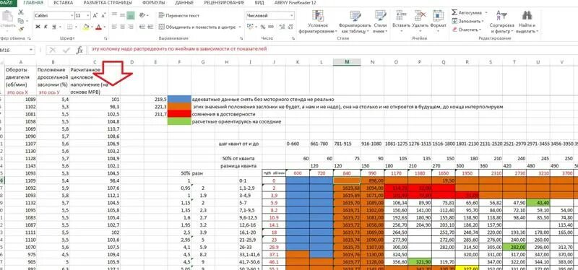Screen dimensions: 578x270
Task: Select column M header
Action: pos(347,62)
